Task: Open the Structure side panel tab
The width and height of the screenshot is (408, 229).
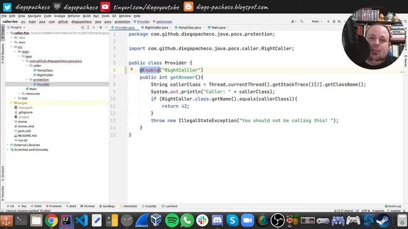Action: tap(3, 174)
